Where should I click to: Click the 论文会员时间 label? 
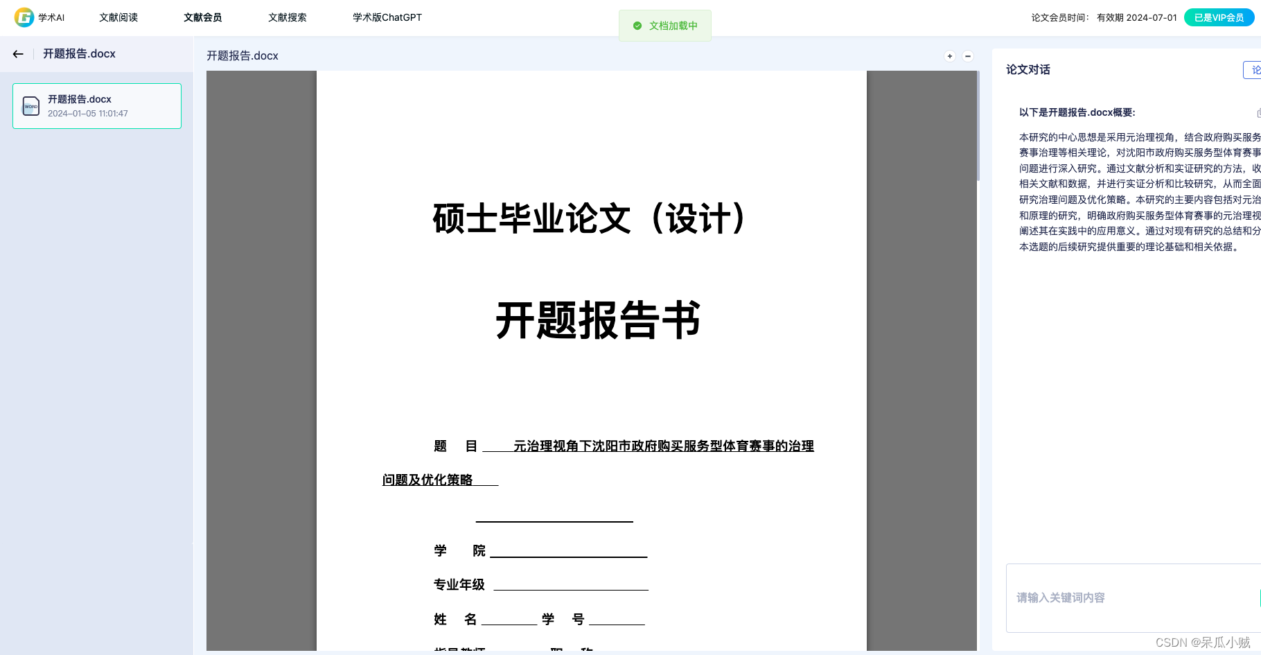(x=1061, y=17)
